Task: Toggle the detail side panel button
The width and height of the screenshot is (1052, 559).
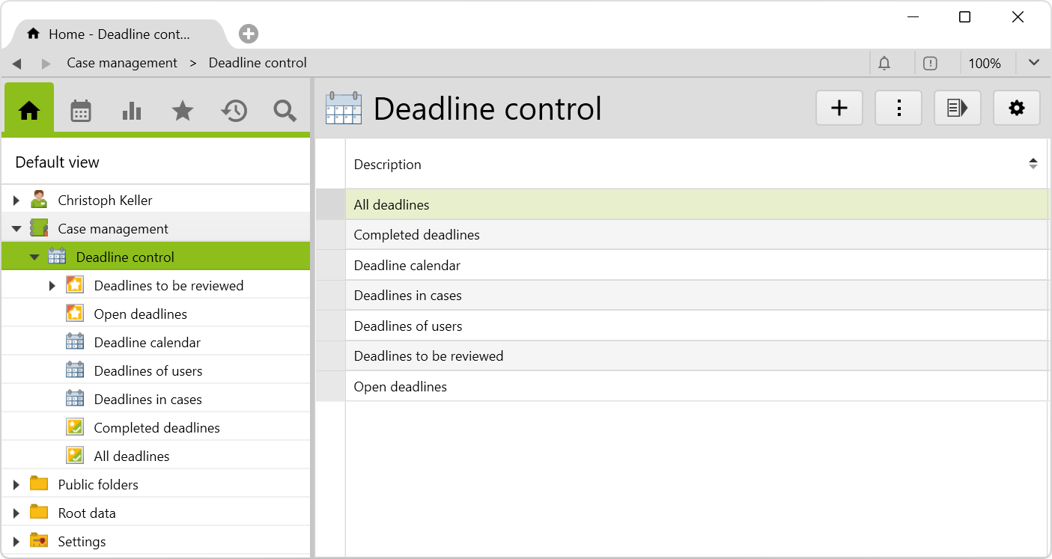Action: click(x=957, y=109)
